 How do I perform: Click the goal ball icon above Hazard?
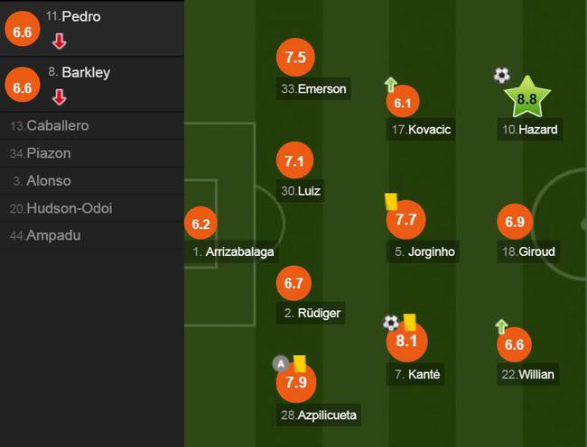point(501,76)
